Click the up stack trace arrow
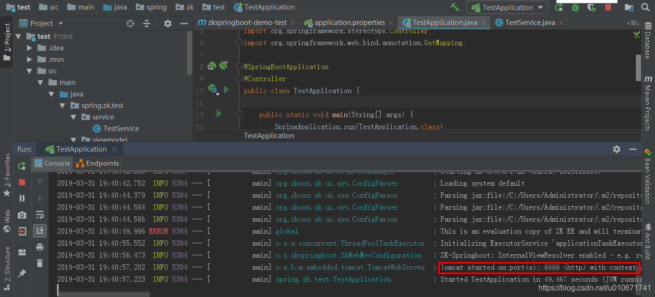Viewport: 655px width, 297px height. 40,182
